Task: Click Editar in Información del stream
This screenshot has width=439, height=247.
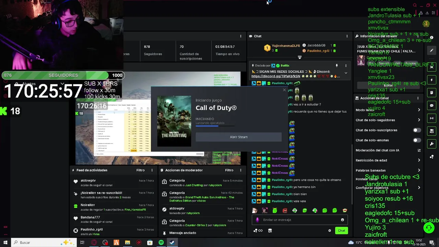Action: click(388, 85)
